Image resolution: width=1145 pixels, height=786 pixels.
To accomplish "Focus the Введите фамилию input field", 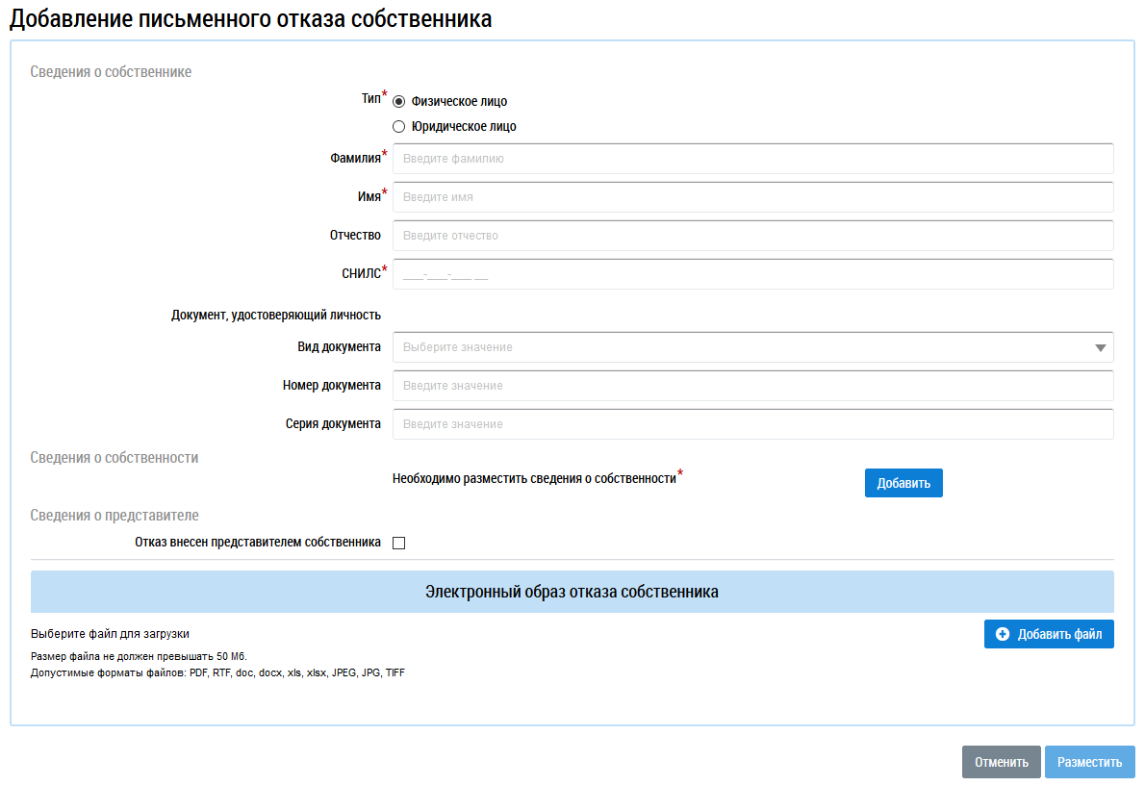I will click(x=752, y=159).
